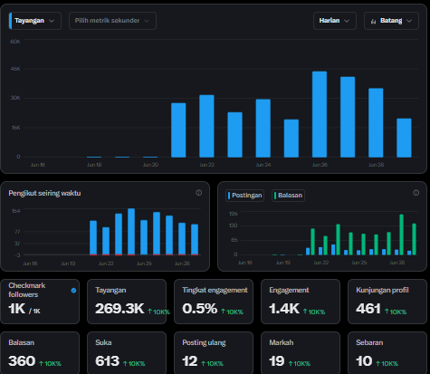Click the Tayangan bar above Jun 24

(x=263, y=129)
